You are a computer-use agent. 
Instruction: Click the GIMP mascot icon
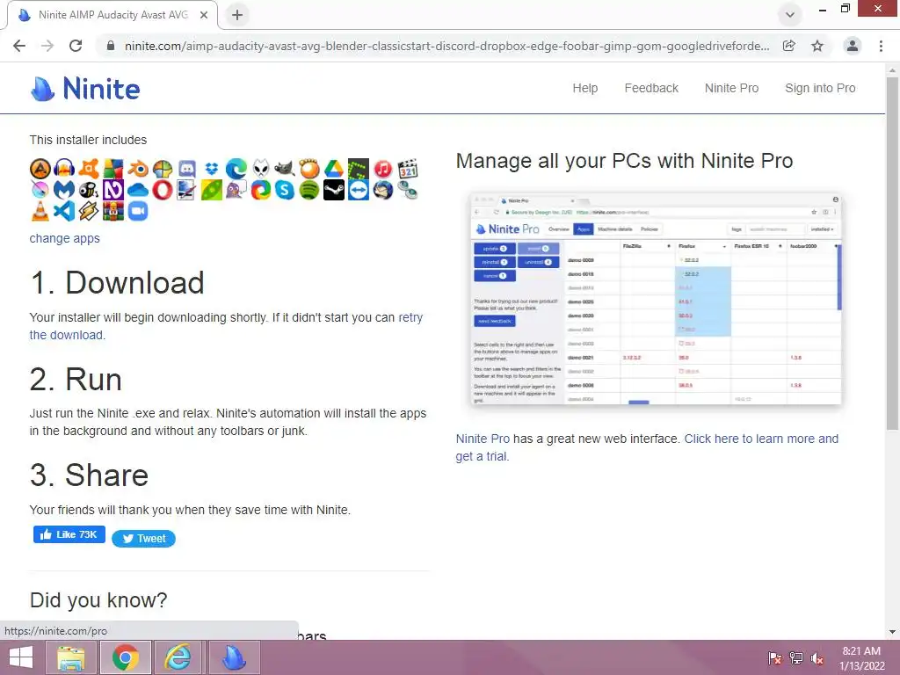coord(285,169)
